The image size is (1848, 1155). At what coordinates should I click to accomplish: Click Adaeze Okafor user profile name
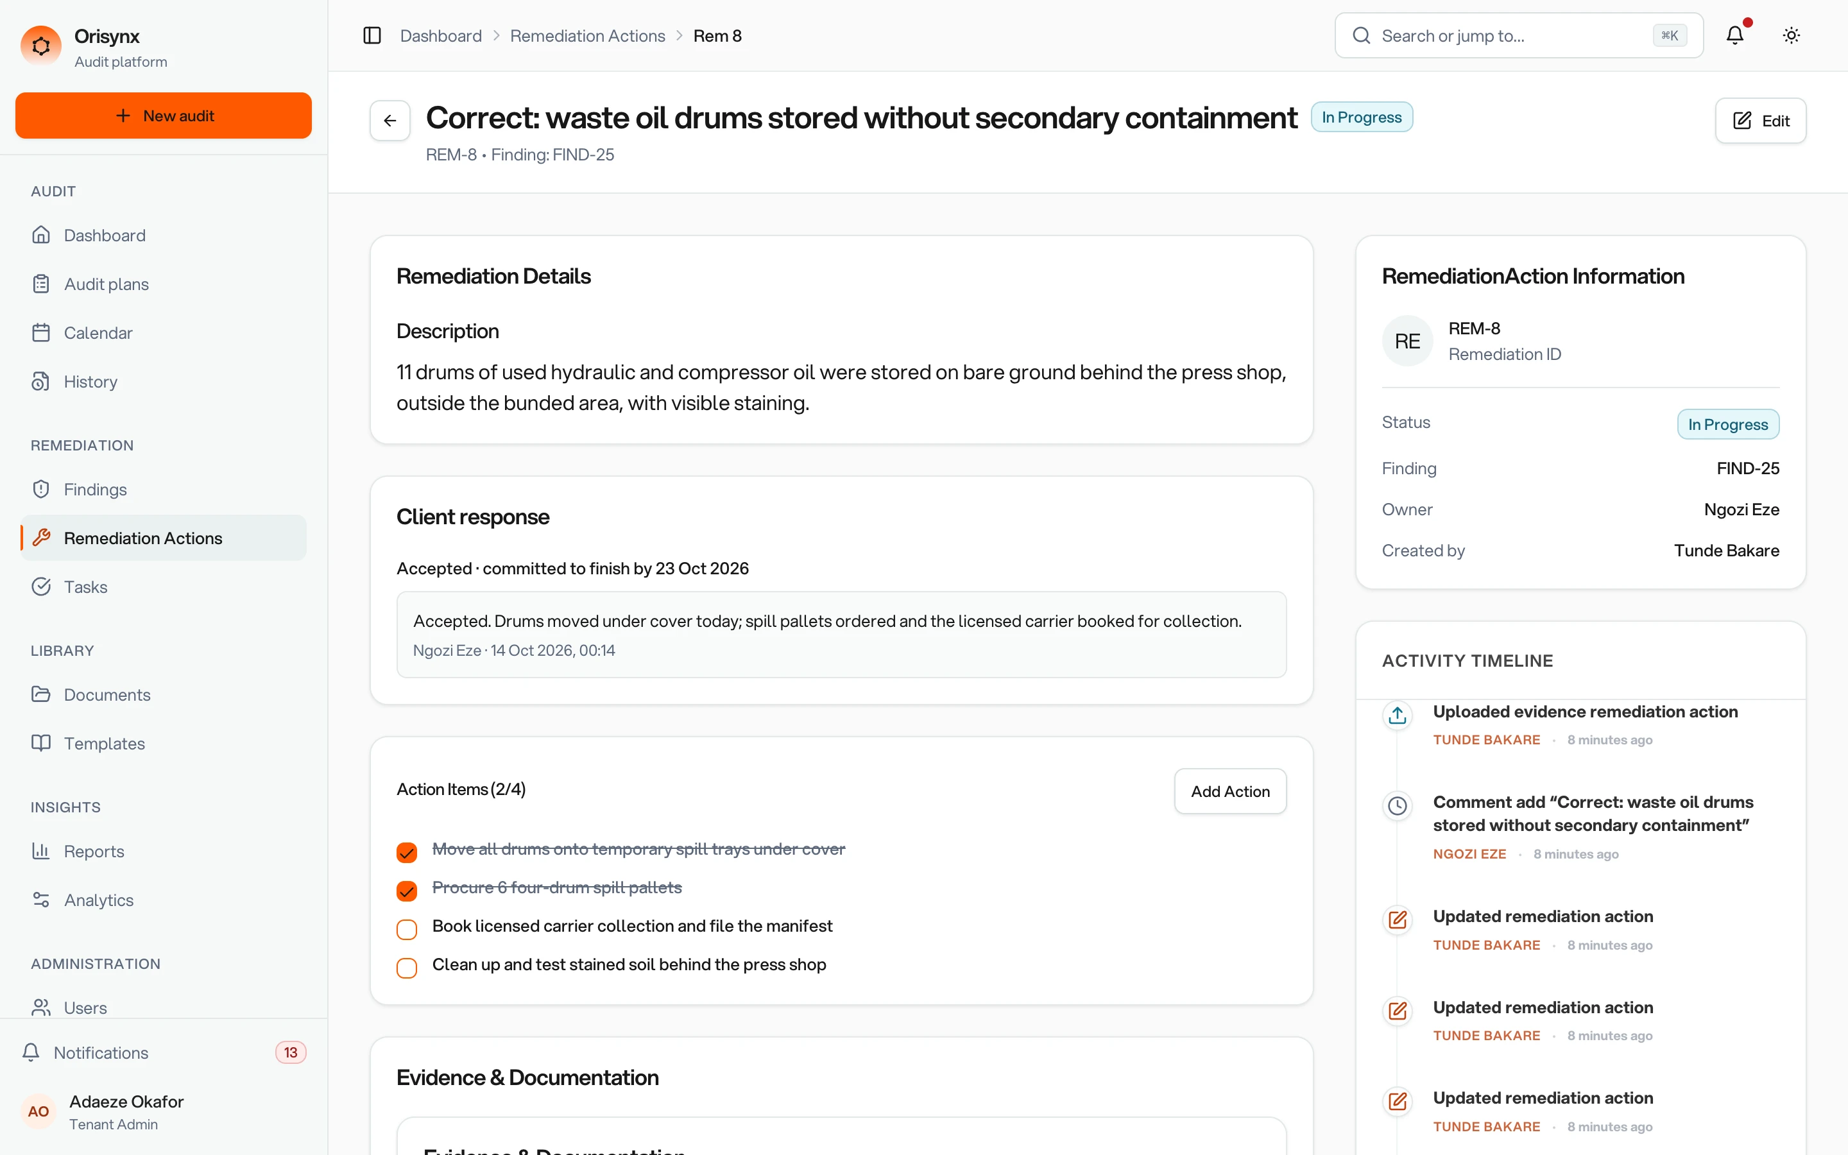tap(127, 1102)
